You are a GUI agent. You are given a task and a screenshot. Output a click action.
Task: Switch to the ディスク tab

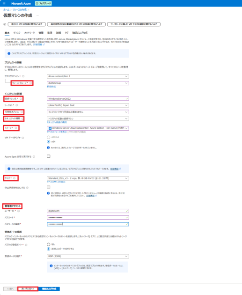pos(17,33)
